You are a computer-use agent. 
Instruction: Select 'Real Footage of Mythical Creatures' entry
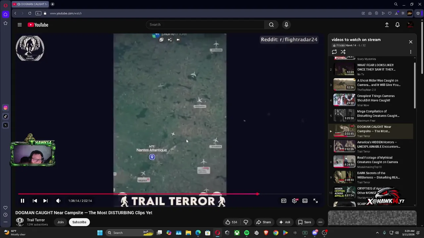(x=371, y=162)
